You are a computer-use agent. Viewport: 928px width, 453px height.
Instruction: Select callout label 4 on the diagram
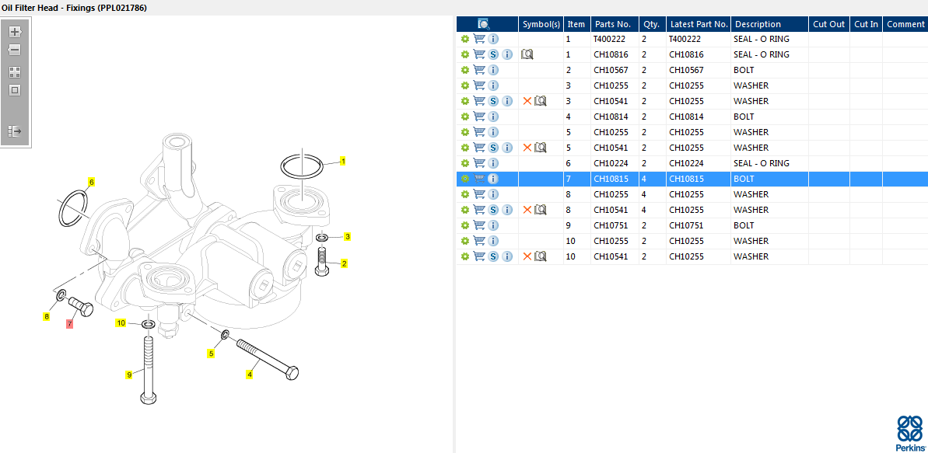click(249, 375)
